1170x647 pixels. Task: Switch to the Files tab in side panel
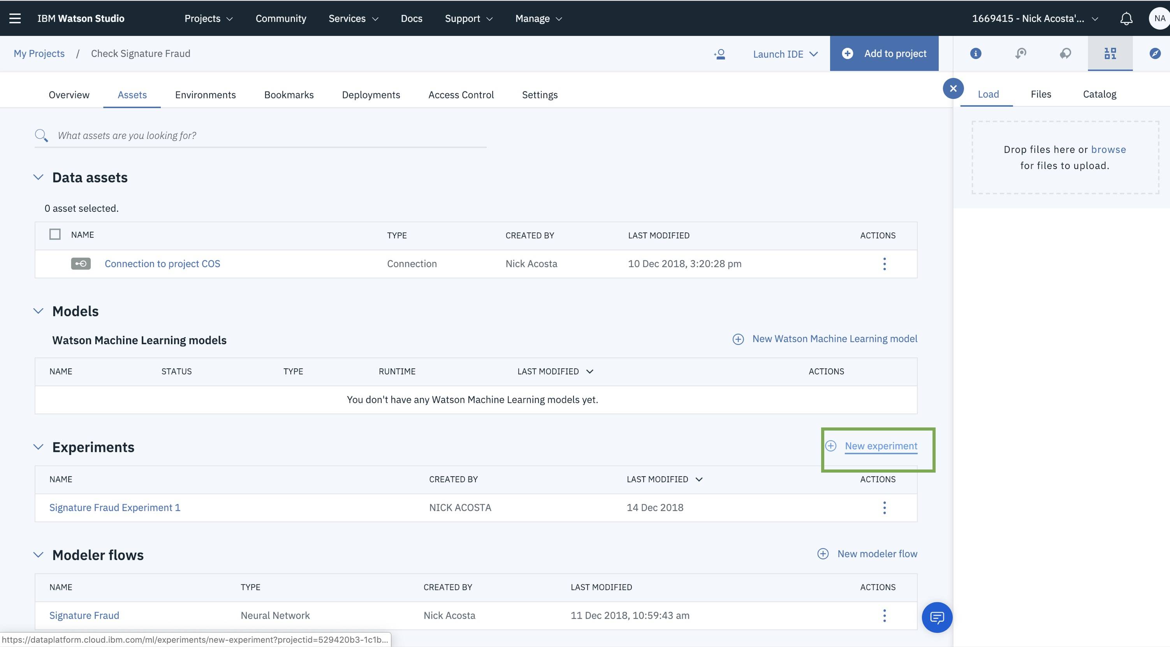[x=1041, y=94]
